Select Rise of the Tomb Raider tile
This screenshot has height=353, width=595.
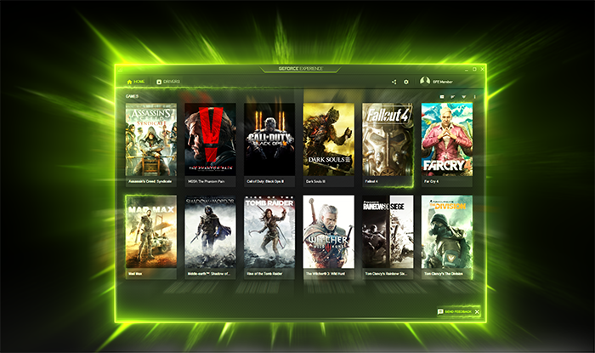[269, 236]
